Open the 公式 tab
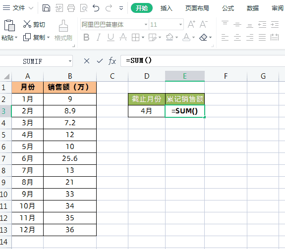This screenshot has height=249, width=285. pos(228,8)
